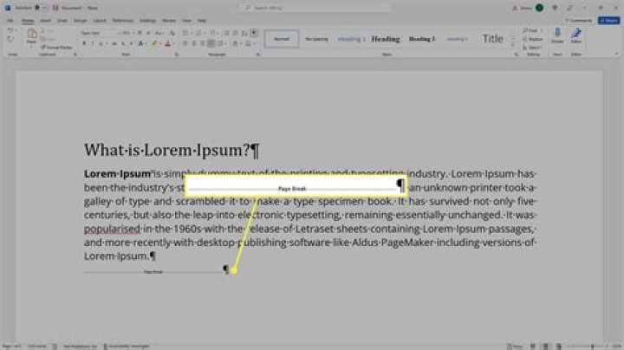Image resolution: width=624 pixels, height=350 pixels.
Task: Click the text highlight color marker
Action: pos(154,43)
